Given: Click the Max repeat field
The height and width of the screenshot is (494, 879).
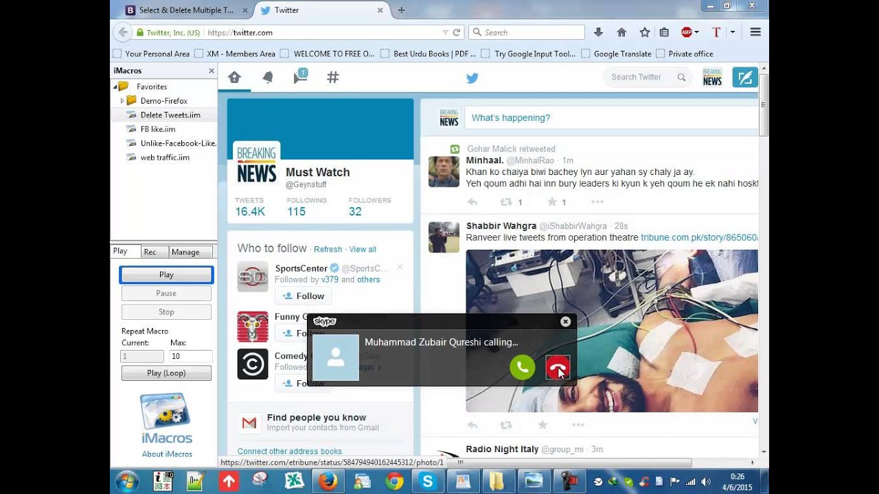Looking at the screenshot, I should (190, 357).
